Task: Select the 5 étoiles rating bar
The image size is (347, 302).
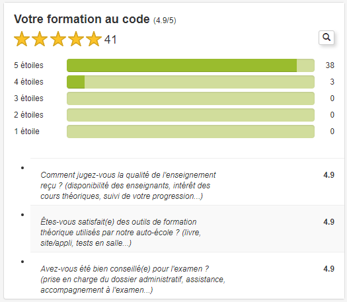Action: click(x=190, y=65)
